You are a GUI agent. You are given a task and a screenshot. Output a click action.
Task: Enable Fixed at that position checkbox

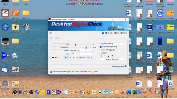(x=100, y=50)
